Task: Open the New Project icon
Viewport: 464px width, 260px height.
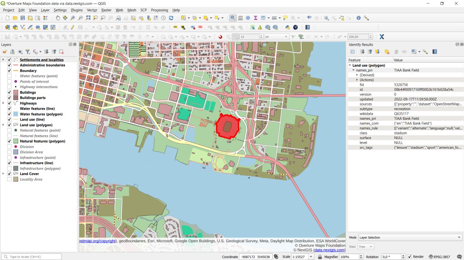Action: (7, 18)
